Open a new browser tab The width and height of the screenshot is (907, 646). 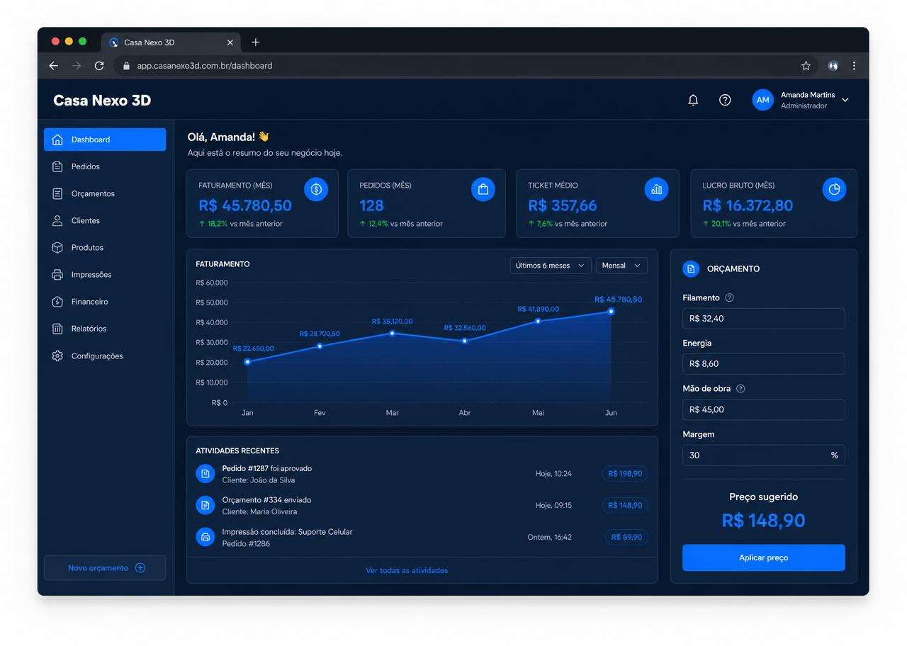(256, 42)
